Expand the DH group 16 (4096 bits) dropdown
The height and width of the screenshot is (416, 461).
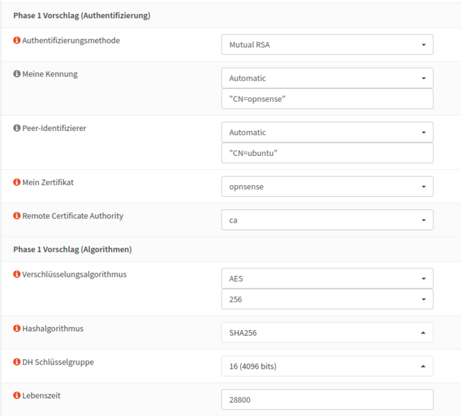327,366
